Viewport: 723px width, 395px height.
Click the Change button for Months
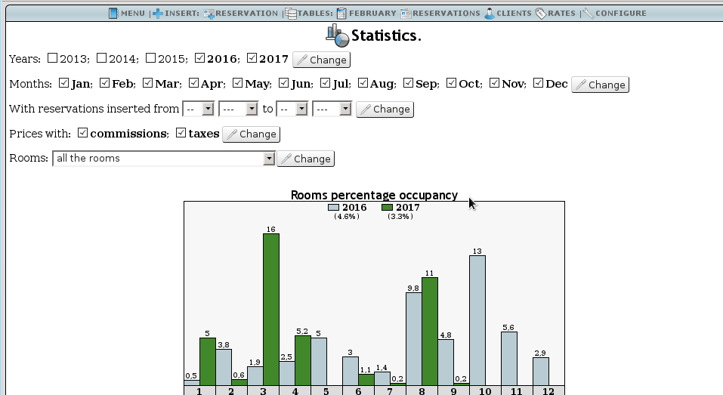(x=600, y=85)
